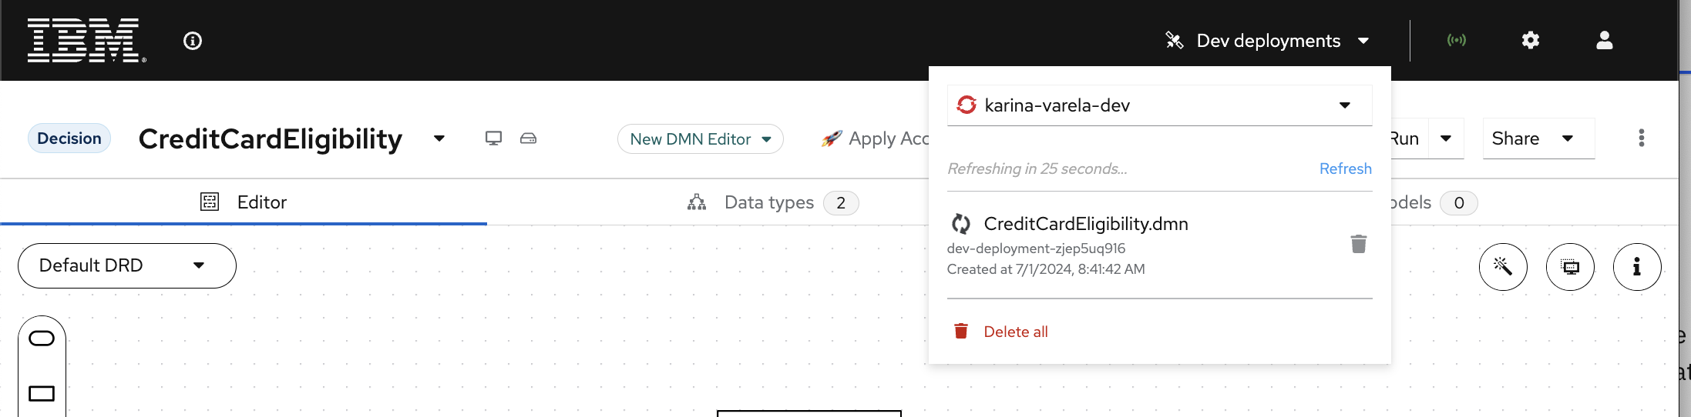Click the Refreshing in 25 seconds text
The height and width of the screenshot is (417, 1691).
(1037, 168)
